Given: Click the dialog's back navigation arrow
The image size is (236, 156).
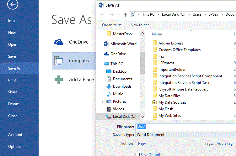Looking at the screenshot, I should [x=102, y=15].
